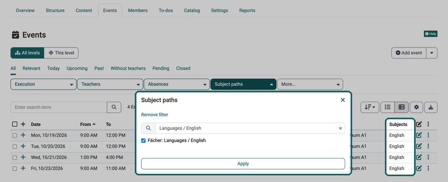The image size is (448, 182).
Task: Expand details of Tue, 10/20/2026 row
Action: 23,146
